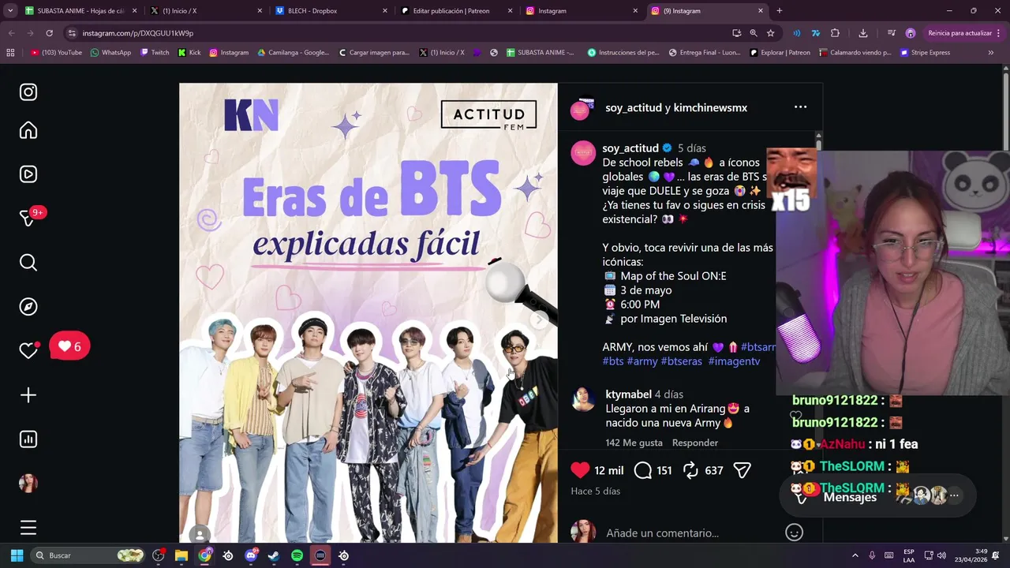The height and width of the screenshot is (568, 1010).
Task: Open own profile avatar in sidebar
Action: (28, 484)
